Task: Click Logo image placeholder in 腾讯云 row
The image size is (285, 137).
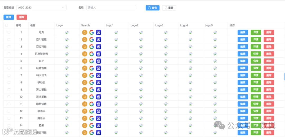Action: tap(67, 118)
